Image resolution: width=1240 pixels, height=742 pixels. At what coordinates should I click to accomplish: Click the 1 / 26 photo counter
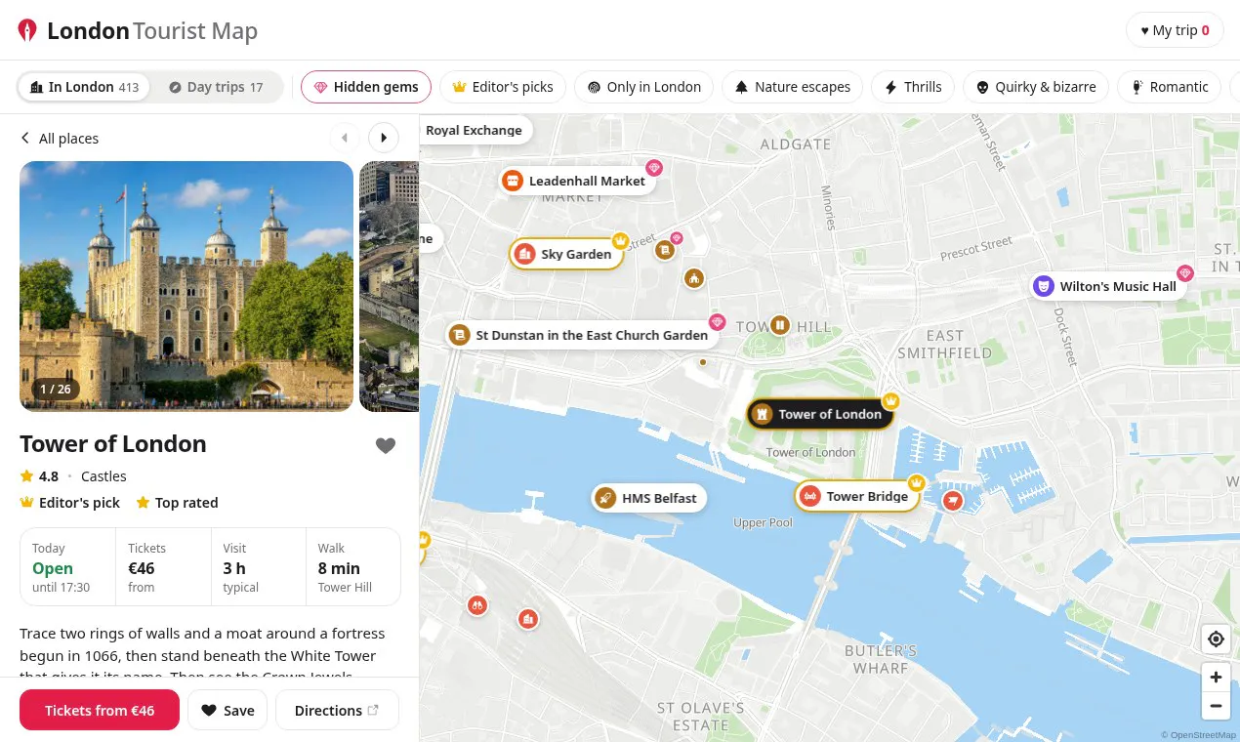[x=56, y=389]
